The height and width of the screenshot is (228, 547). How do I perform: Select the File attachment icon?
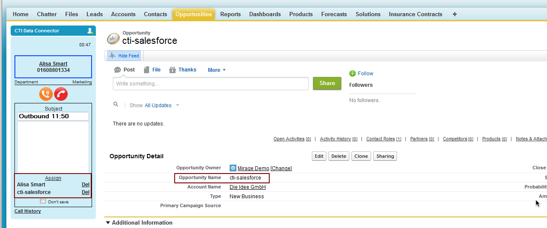[146, 70]
